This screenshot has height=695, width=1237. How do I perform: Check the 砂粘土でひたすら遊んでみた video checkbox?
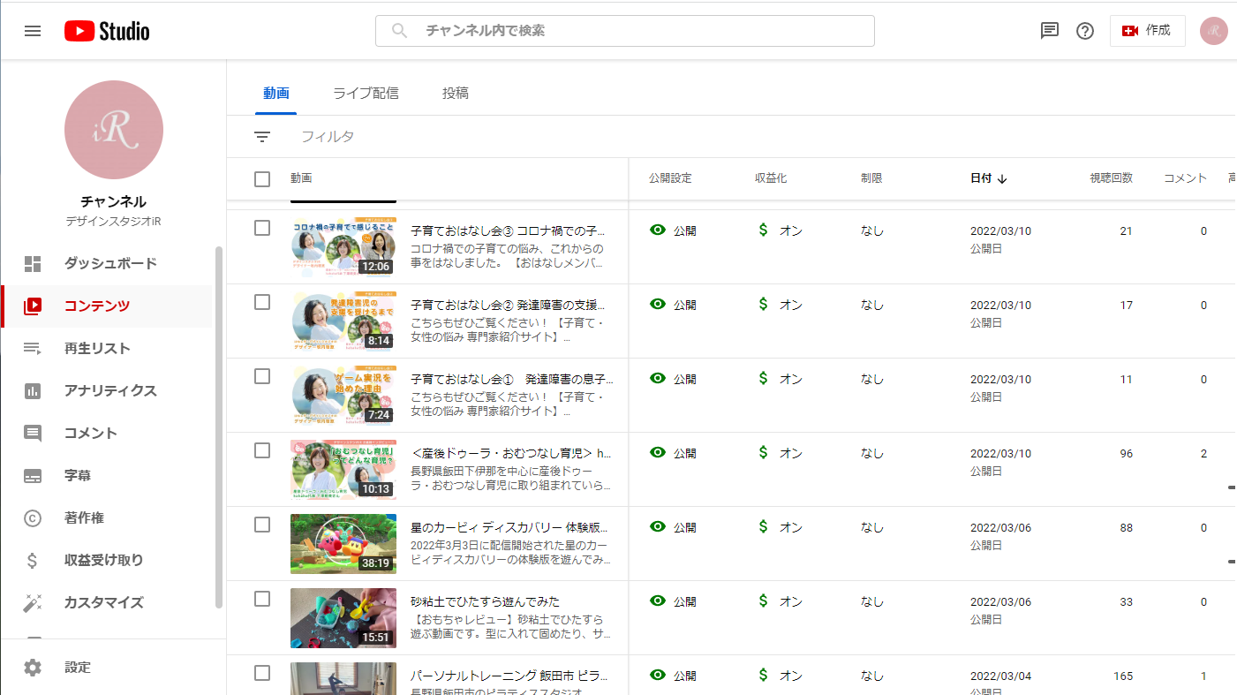pyautogui.click(x=262, y=598)
